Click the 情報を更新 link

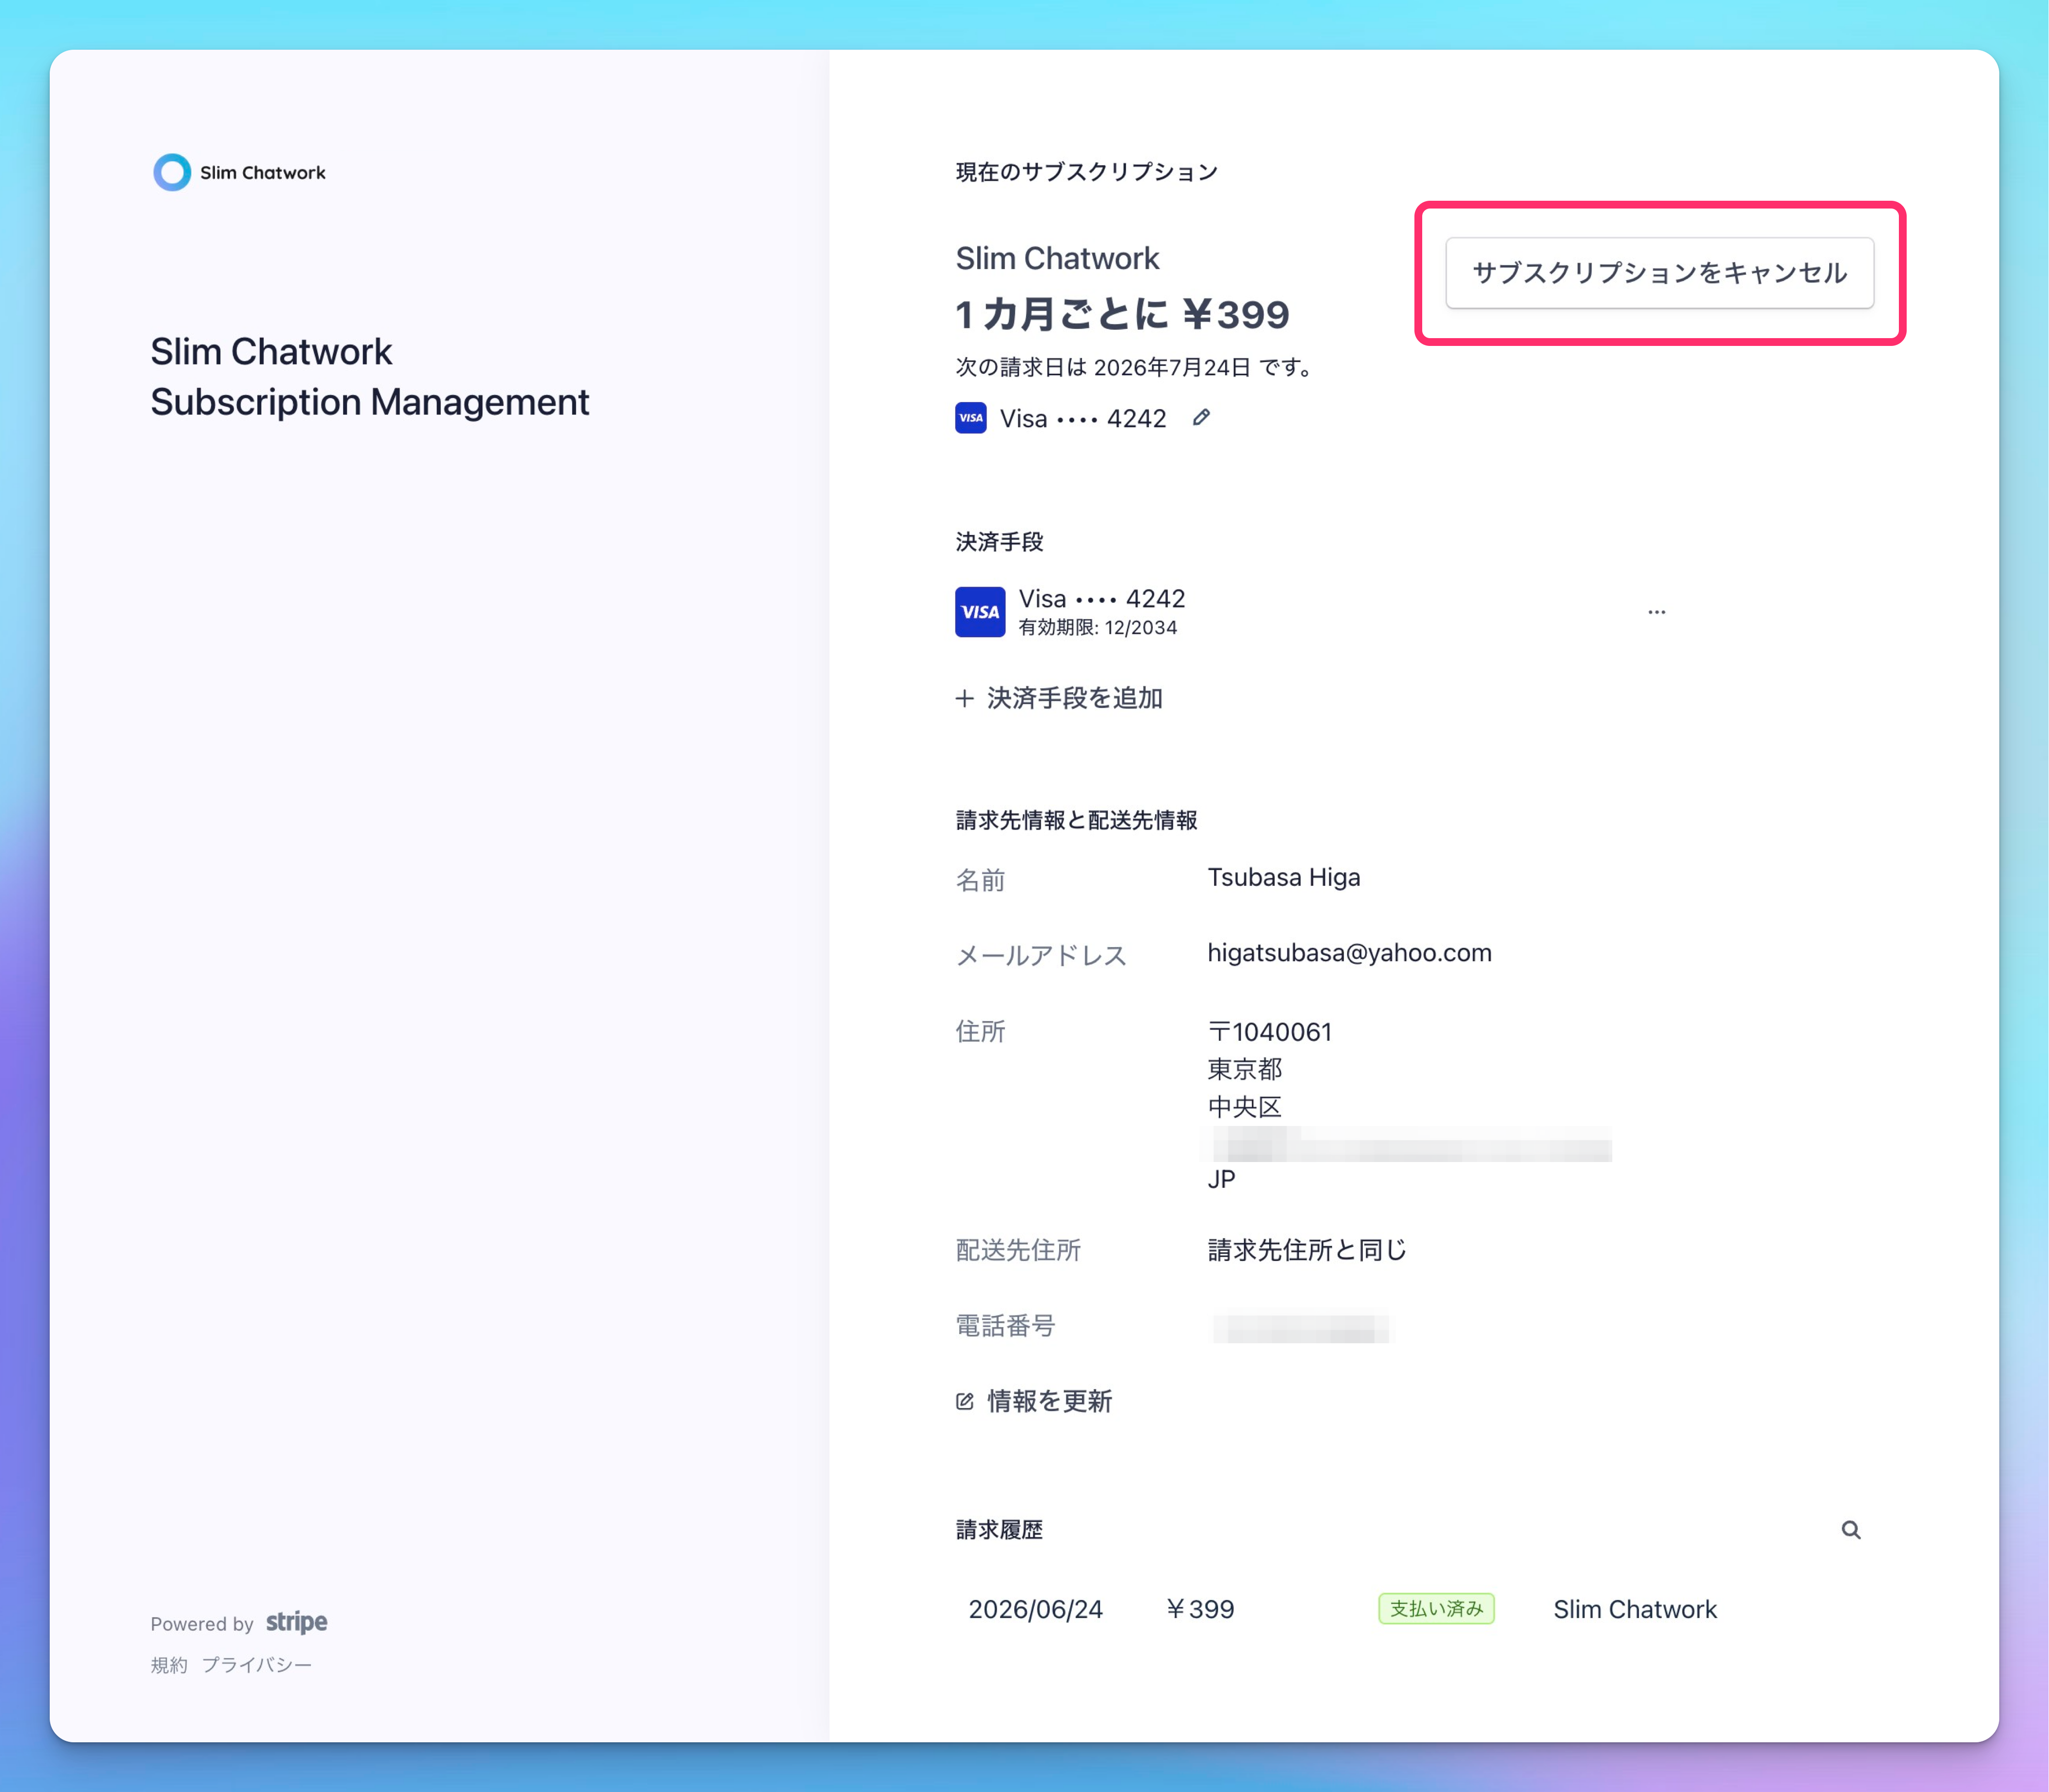click(x=1049, y=1401)
